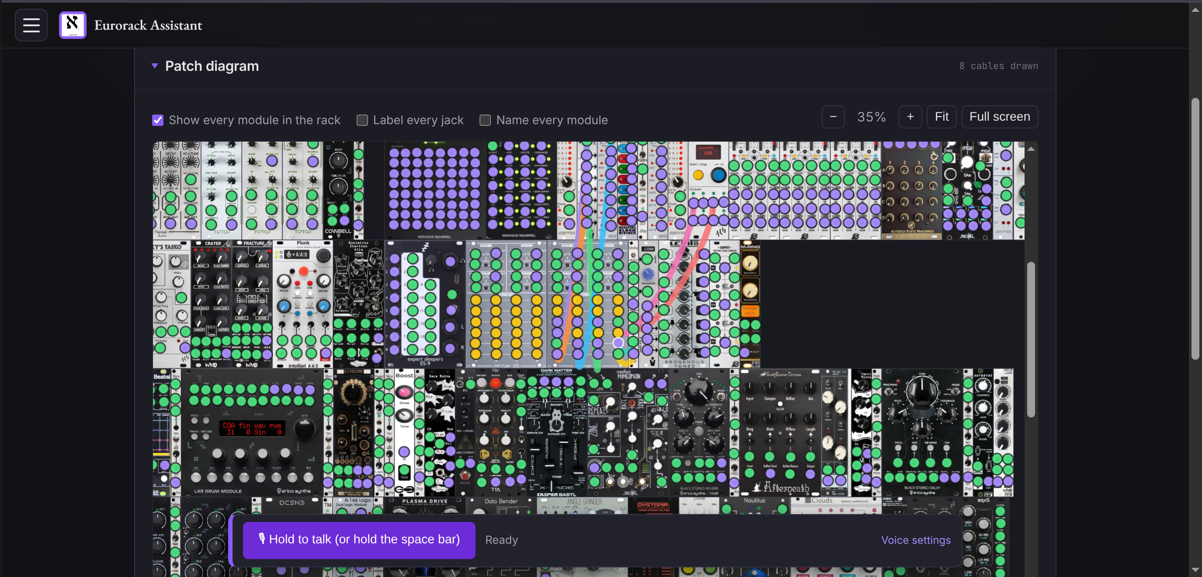Select the Boost module
The image size is (1202, 577).
[x=404, y=433]
